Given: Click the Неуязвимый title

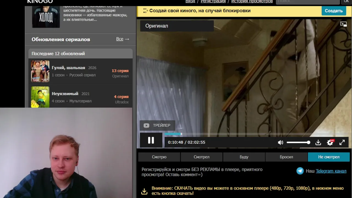Looking at the screenshot, I should [65, 94].
